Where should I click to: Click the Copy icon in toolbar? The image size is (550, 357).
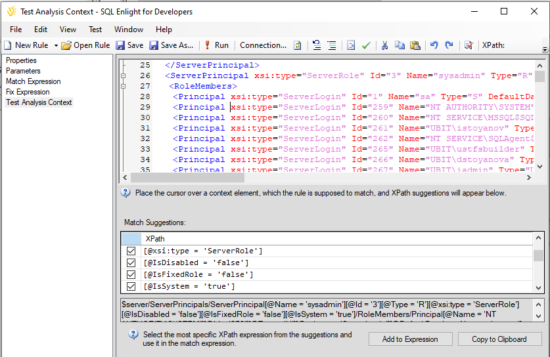(x=400, y=45)
